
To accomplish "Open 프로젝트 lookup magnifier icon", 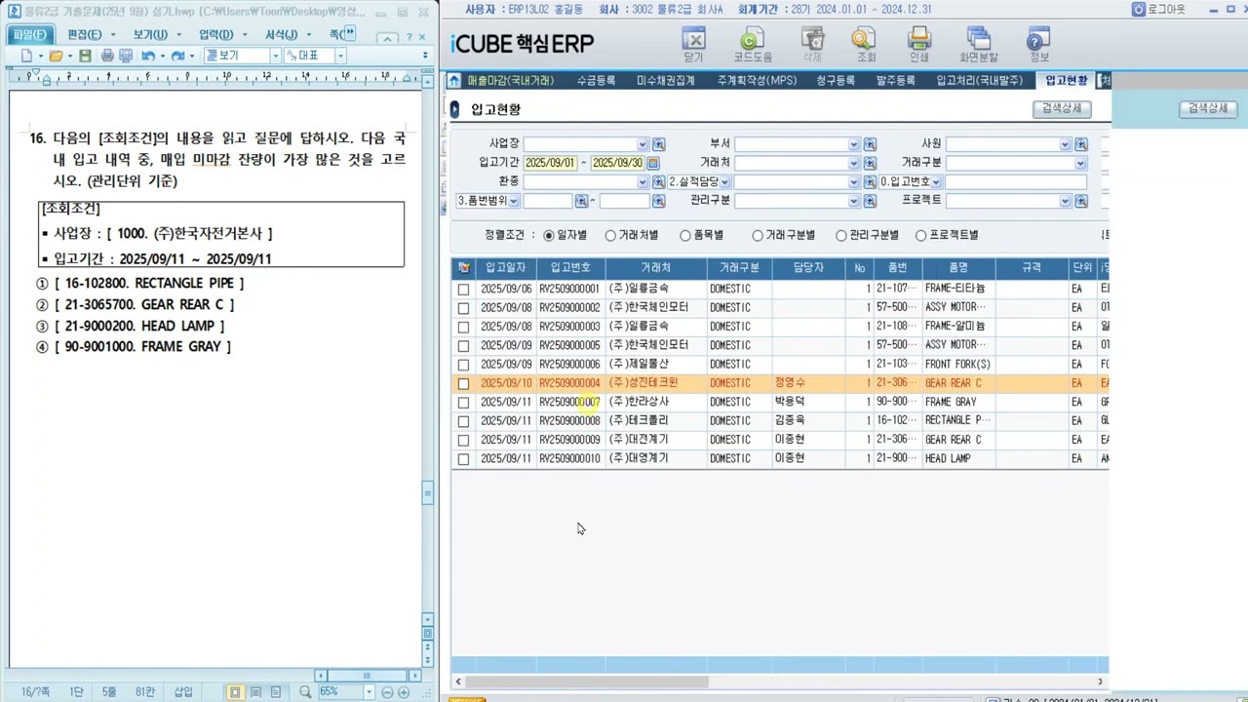I will point(1080,201).
